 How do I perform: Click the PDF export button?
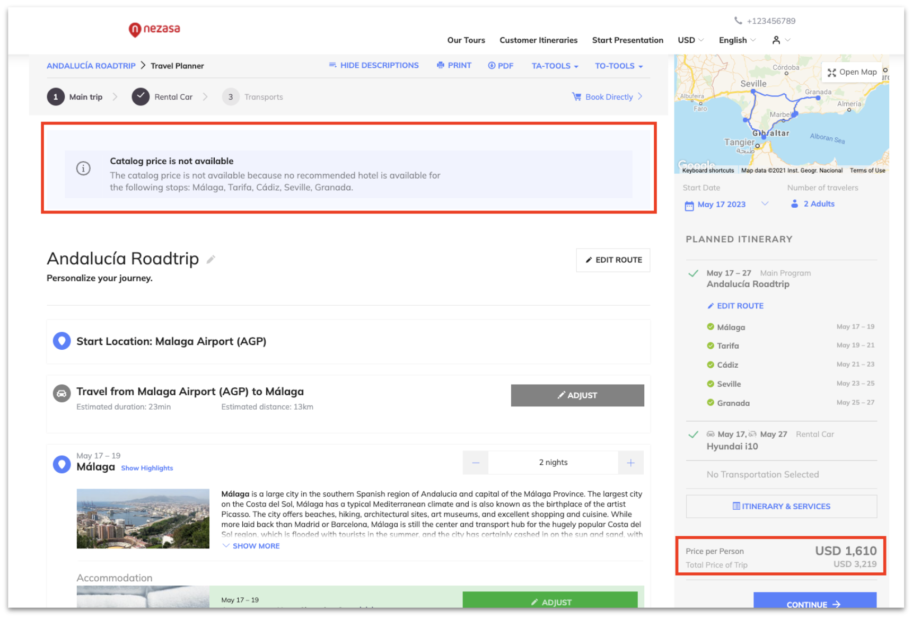click(x=501, y=66)
